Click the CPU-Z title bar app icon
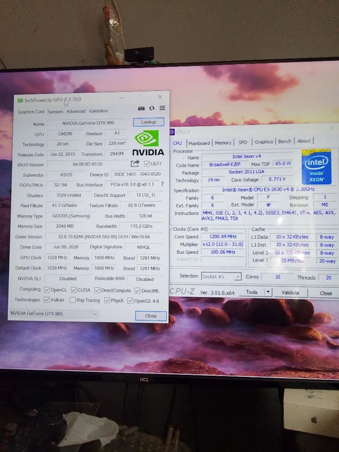This screenshot has width=339, height=452. pyautogui.click(x=172, y=132)
